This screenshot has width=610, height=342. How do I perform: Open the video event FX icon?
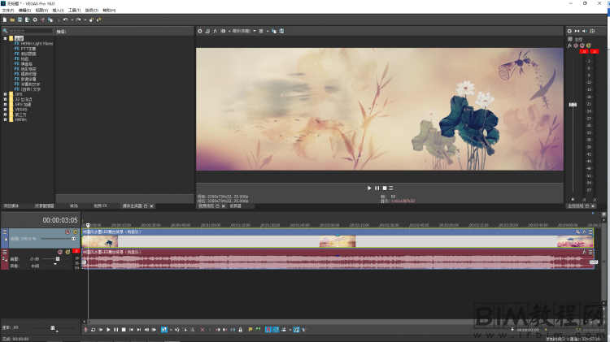[584, 232]
